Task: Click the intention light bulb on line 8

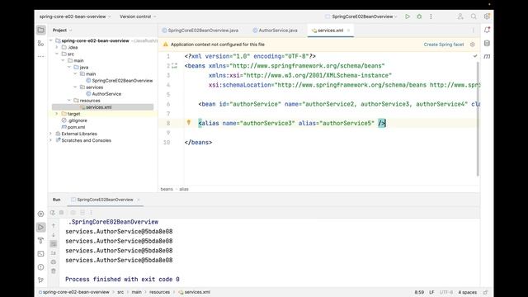Action: coord(189,123)
